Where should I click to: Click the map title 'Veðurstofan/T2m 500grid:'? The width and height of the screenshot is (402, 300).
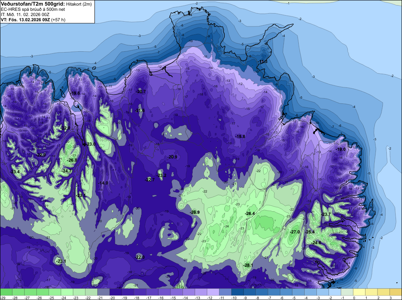click(33, 4)
